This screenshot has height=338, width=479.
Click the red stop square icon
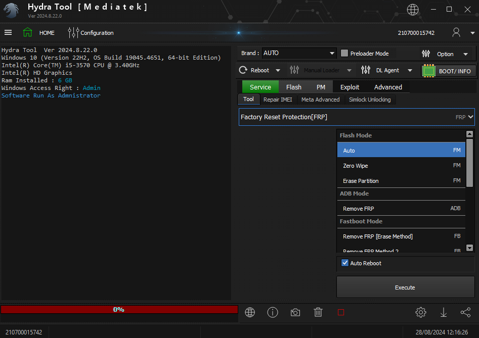tap(341, 312)
